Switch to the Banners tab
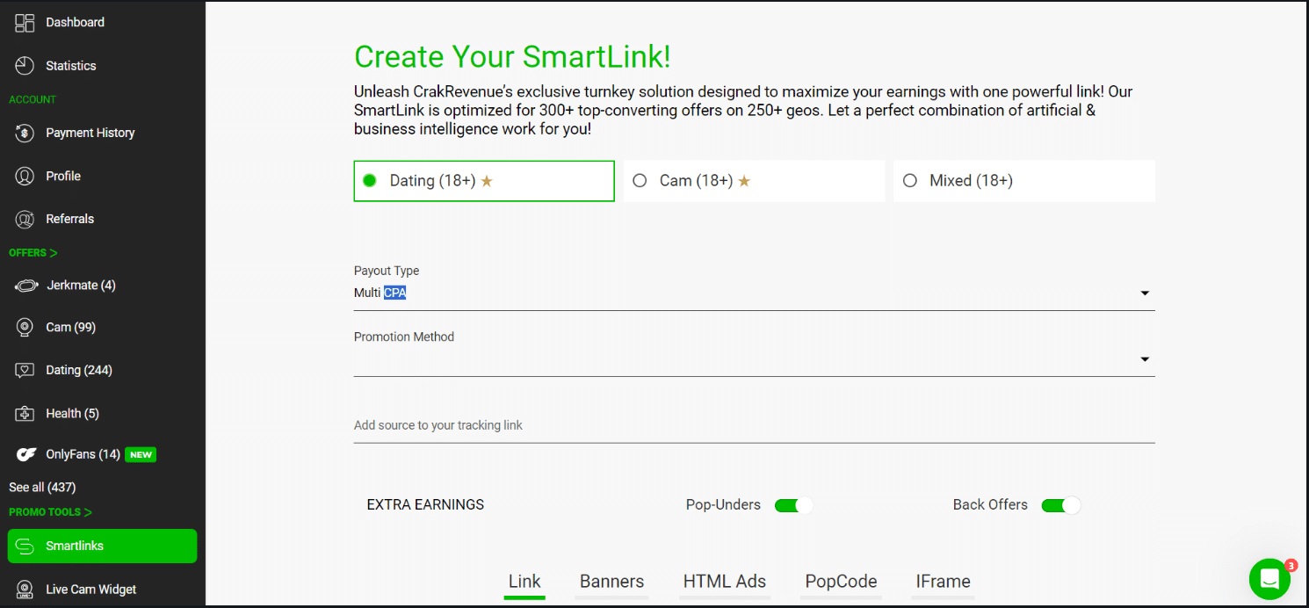Screen dimensions: 1309x608 (611, 582)
